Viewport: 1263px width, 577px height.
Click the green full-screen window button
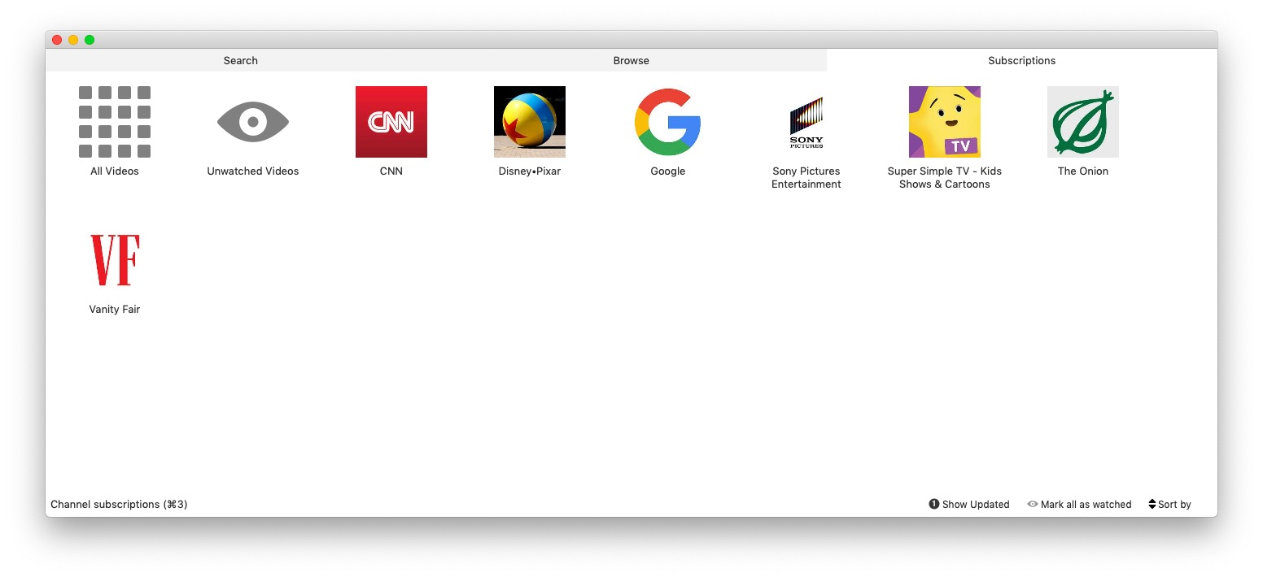(x=90, y=40)
